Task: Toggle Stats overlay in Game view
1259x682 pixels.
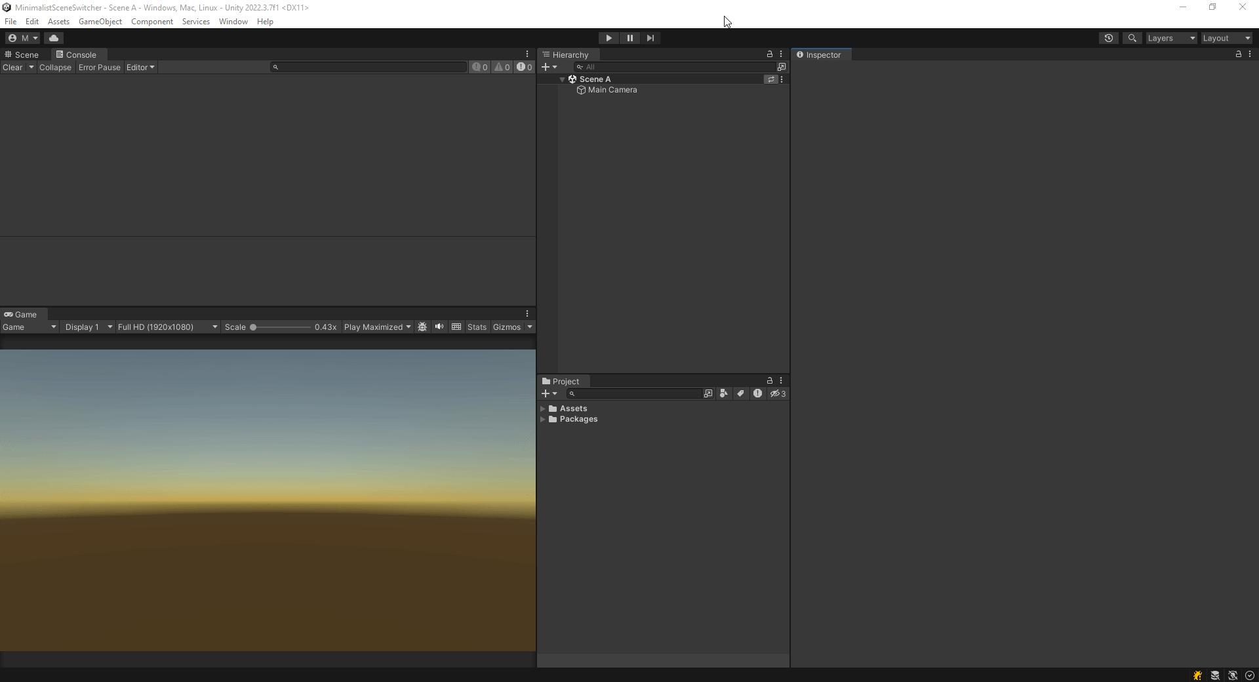Action: coord(477,327)
